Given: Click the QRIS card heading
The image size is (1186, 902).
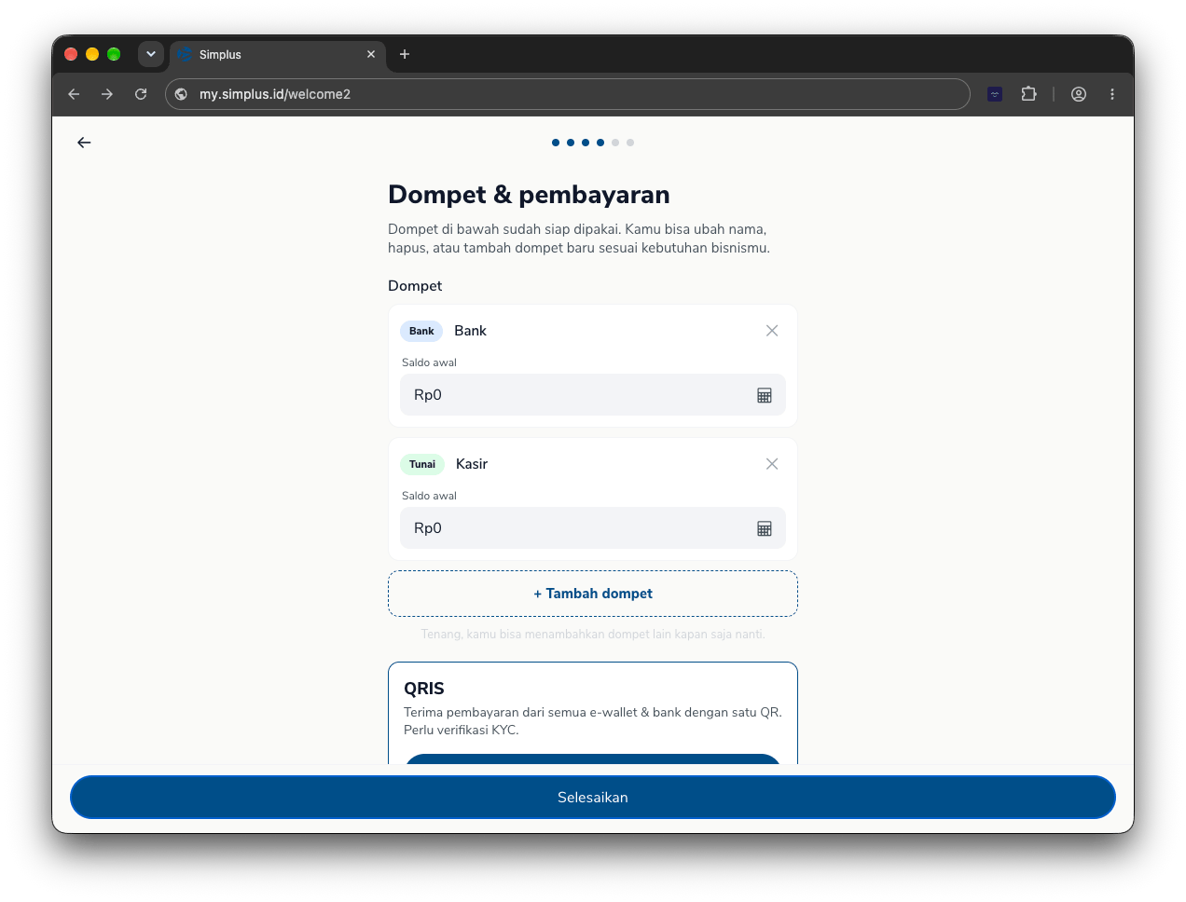Looking at the screenshot, I should click(424, 689).
